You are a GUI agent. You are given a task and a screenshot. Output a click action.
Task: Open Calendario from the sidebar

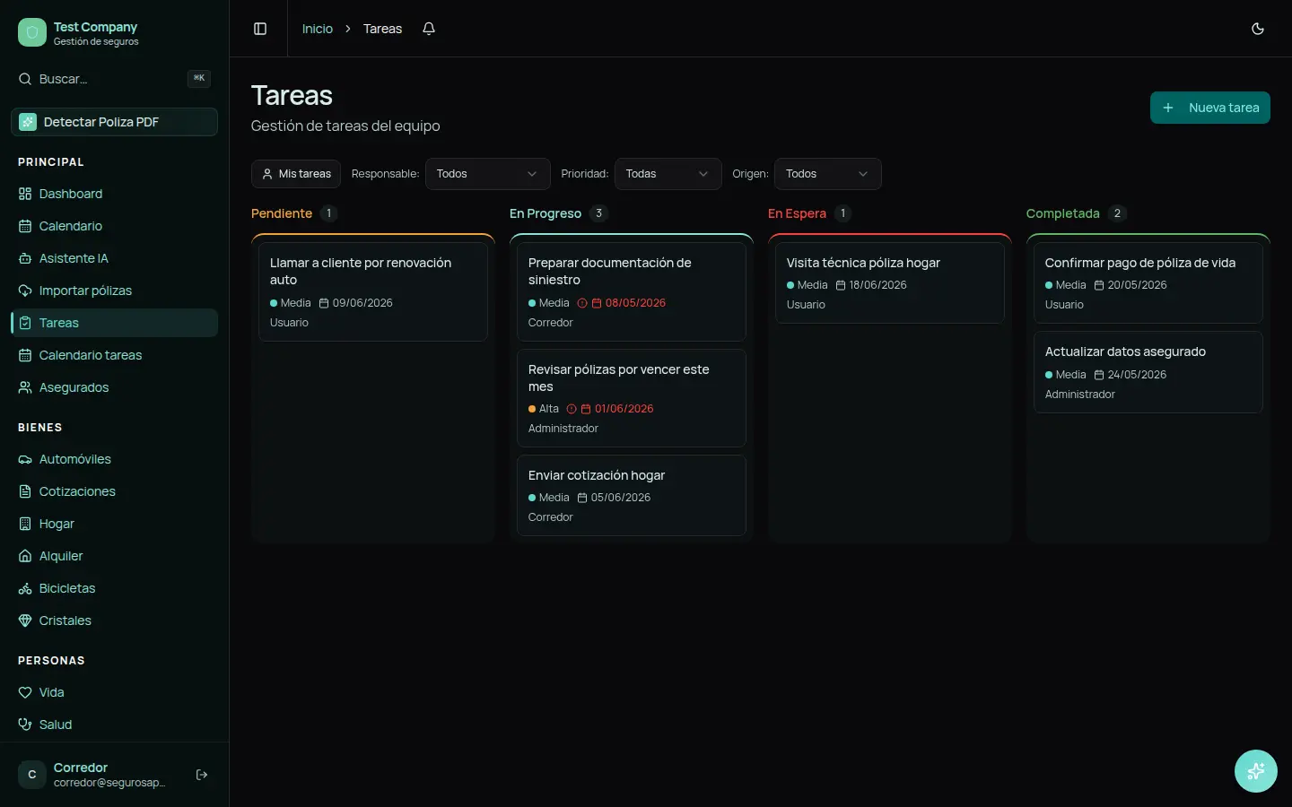[x=114, y=226]
